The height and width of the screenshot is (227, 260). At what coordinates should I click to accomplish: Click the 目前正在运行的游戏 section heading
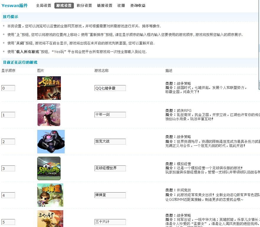tap(20, 62)
